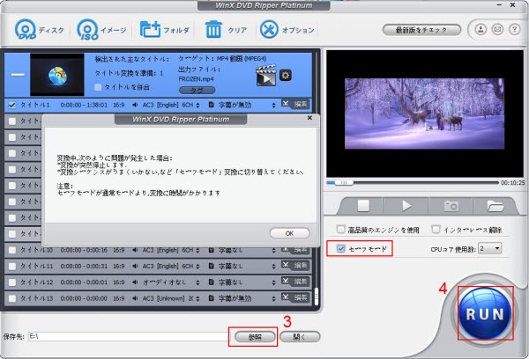This screenshot has width=529, height=359.
Task: Click the check for latest version button
Action: [x=421, y=30]
